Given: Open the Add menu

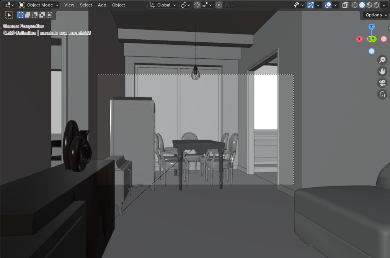Looking at the screenshot, I should point(102,5).
